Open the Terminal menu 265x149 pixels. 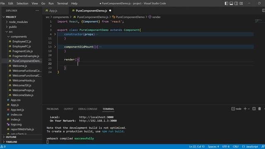coord(63,3)
